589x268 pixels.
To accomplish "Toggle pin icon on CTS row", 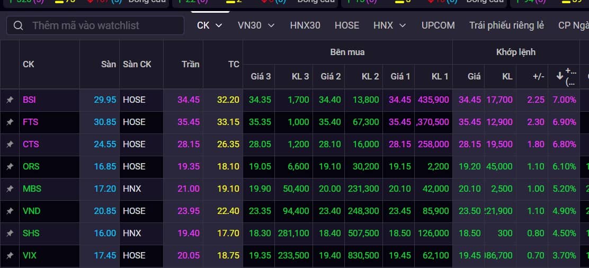I will coord(10,145).
